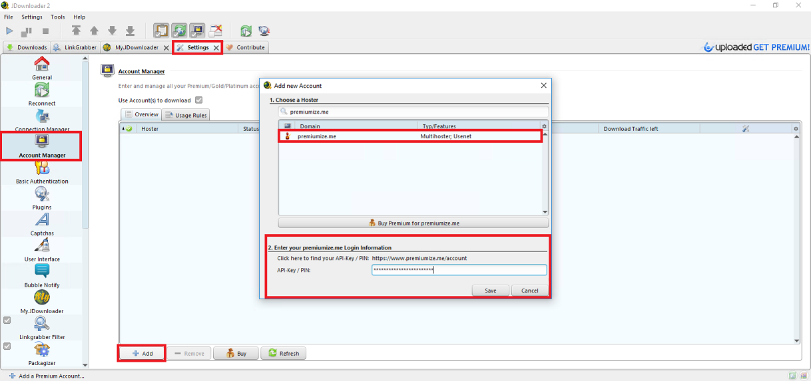Image resolution: width=811 pixels, height=381 pixels.
Task: Close the Add new Account dialog
Action: [x=543, y=85]
